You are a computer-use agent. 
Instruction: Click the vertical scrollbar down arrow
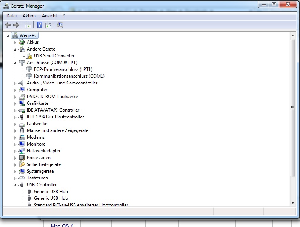292,203
